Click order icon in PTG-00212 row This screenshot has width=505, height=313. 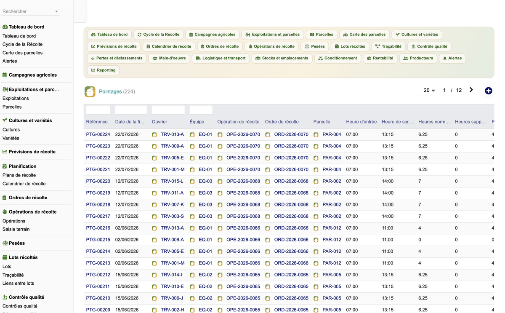268,275
